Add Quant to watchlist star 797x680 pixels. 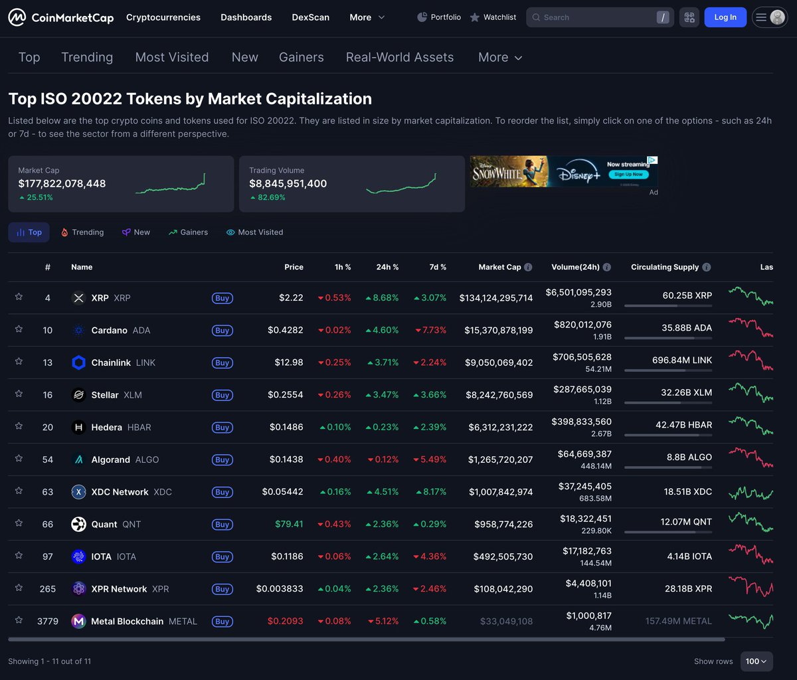pos(19,523)
